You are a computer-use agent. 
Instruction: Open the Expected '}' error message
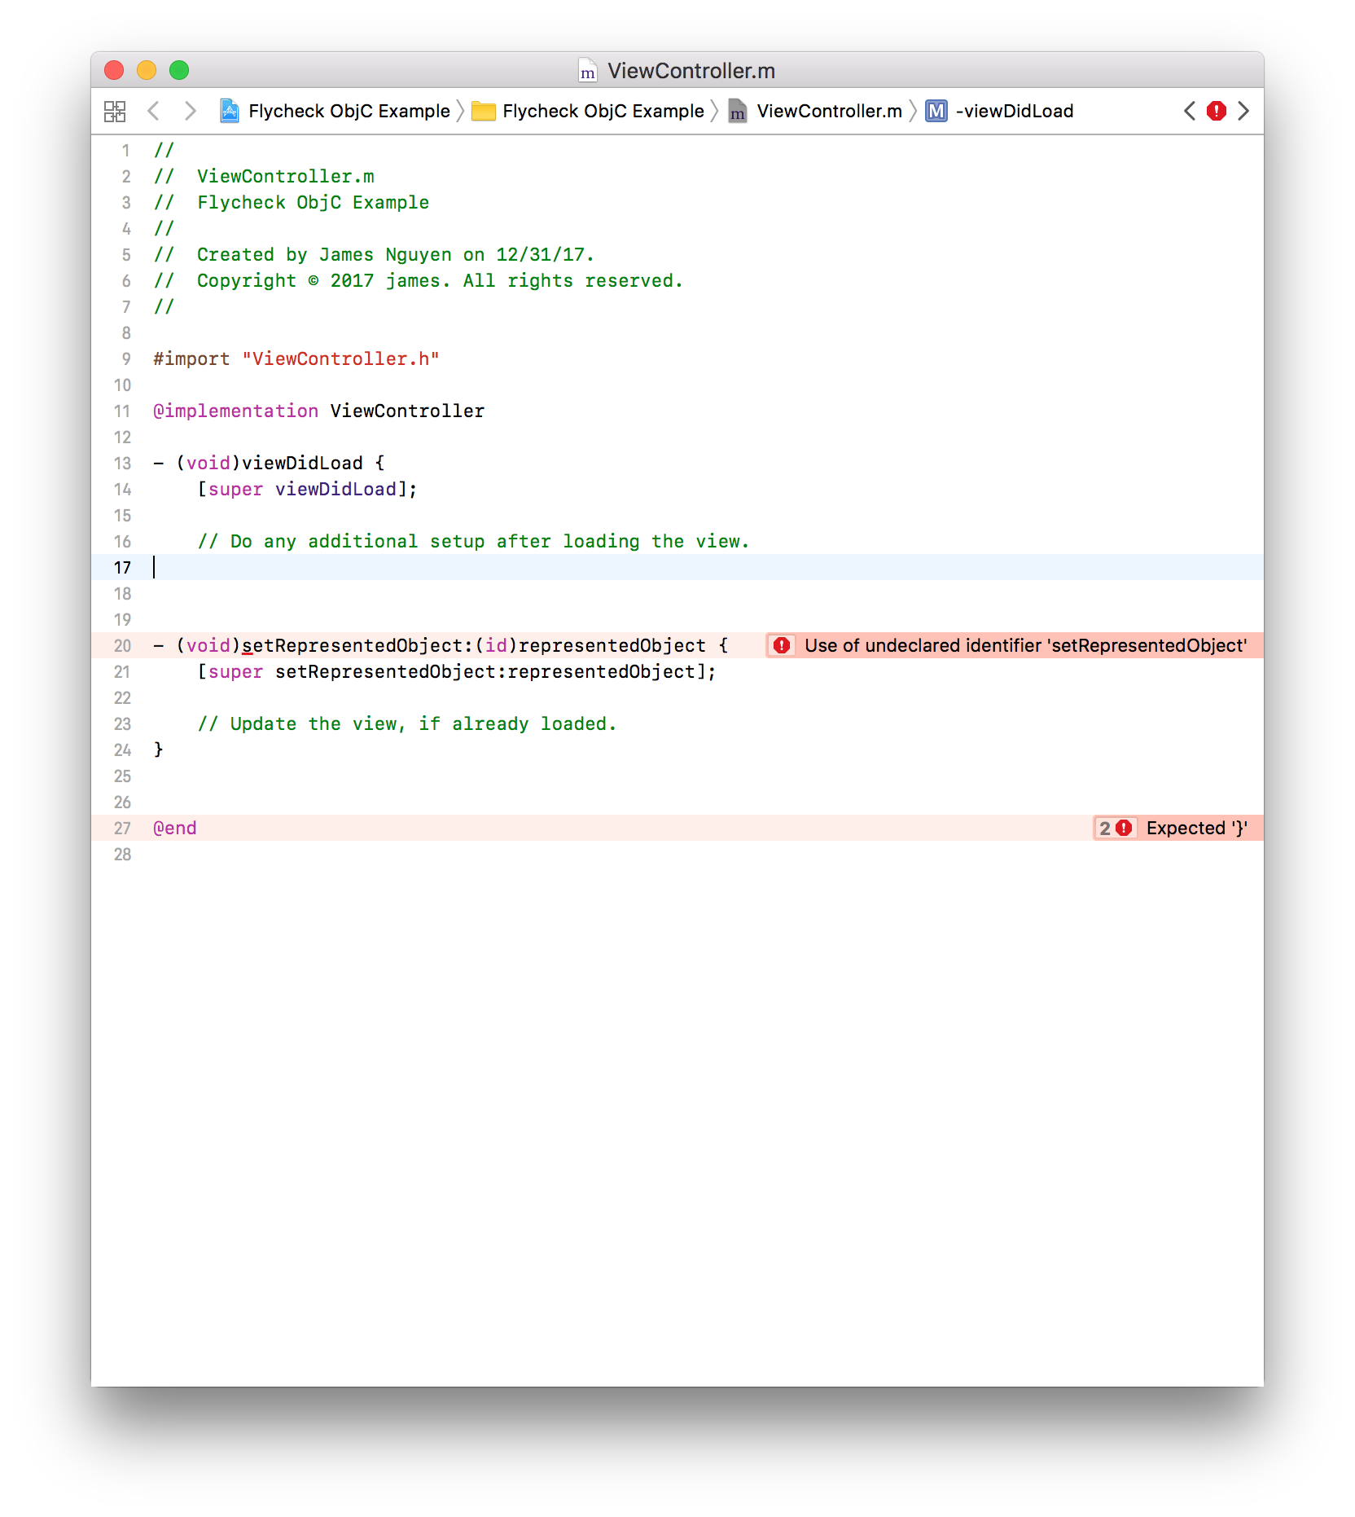1197,828
